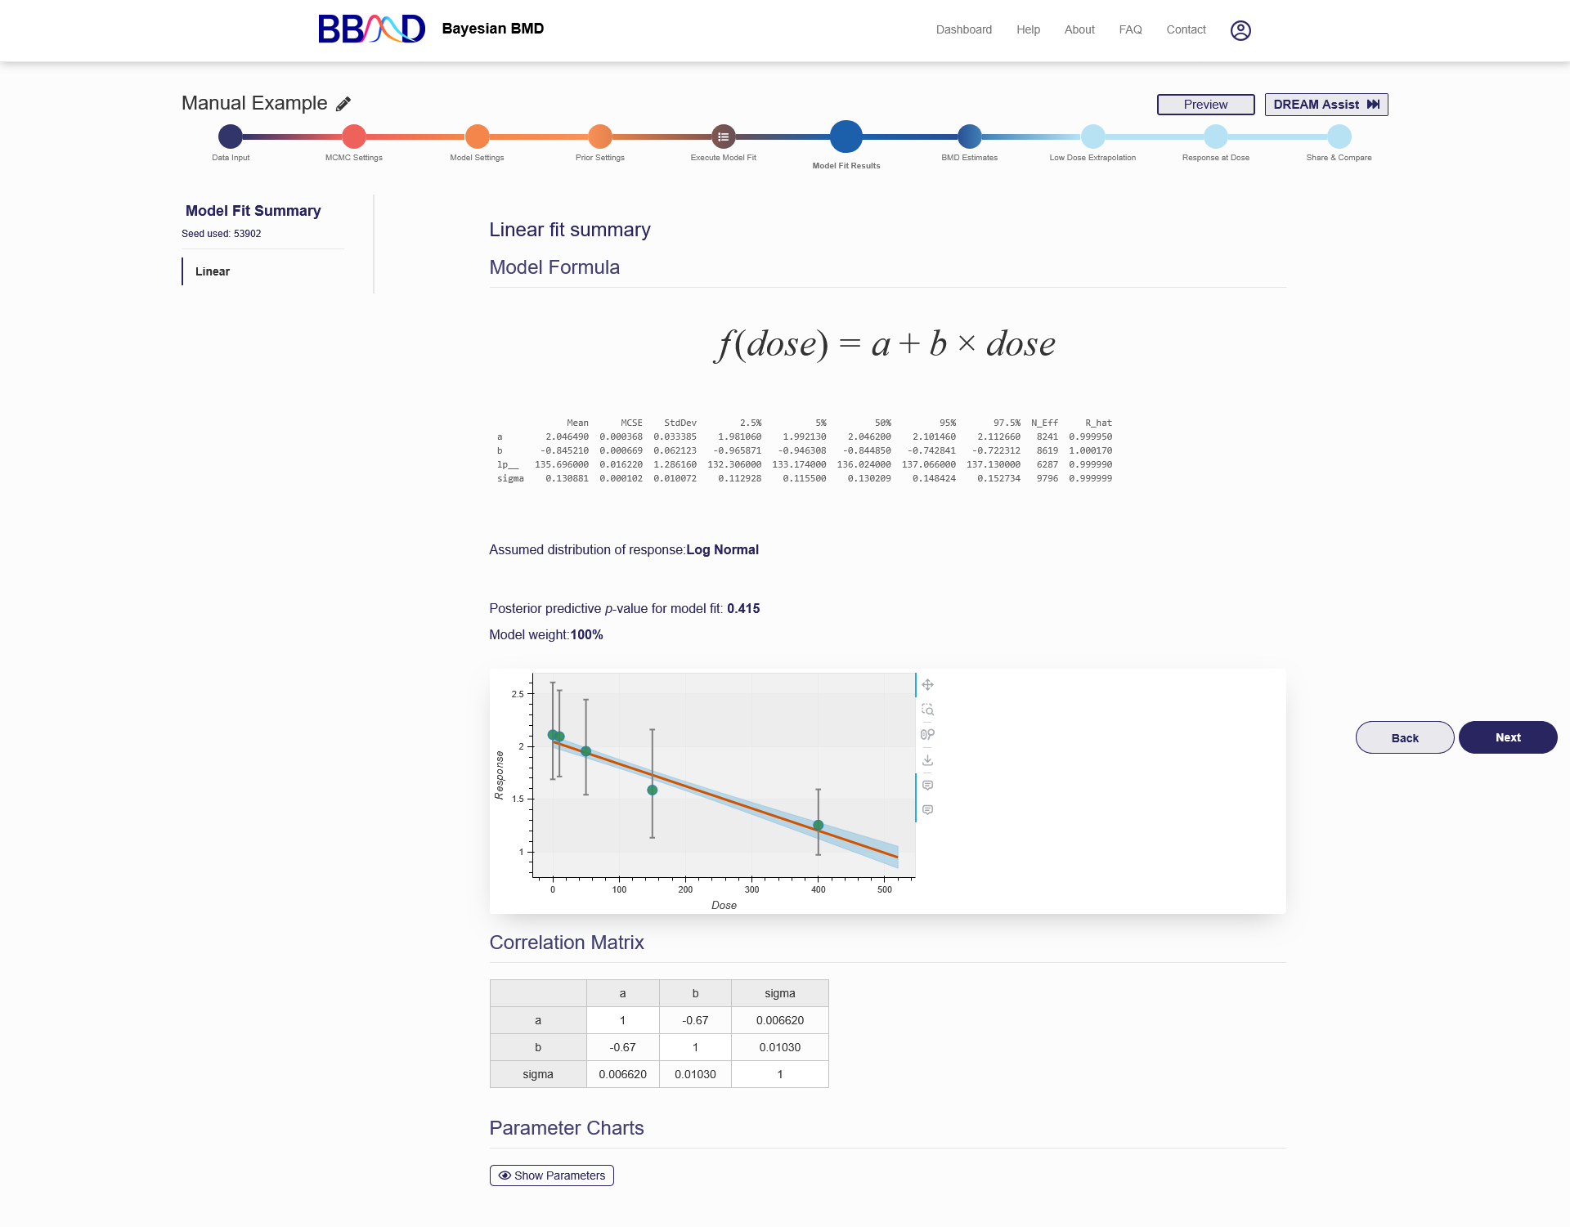Toggle the upper hover tooltip tool
The image size is (1570, 1227).
pos(927,785)
